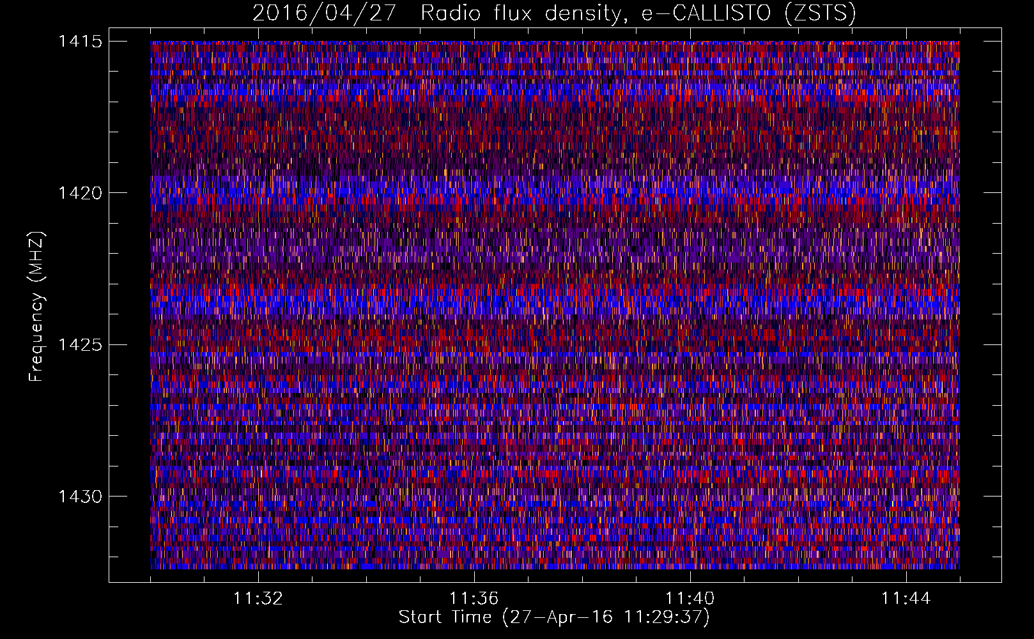Screen dimensions: 1034x639
Task: Select the 1420 frequency axis label
Action: 80,193
